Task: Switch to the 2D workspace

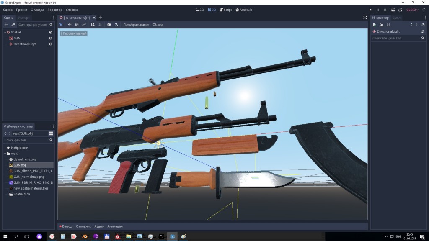Action: [200, 9]
